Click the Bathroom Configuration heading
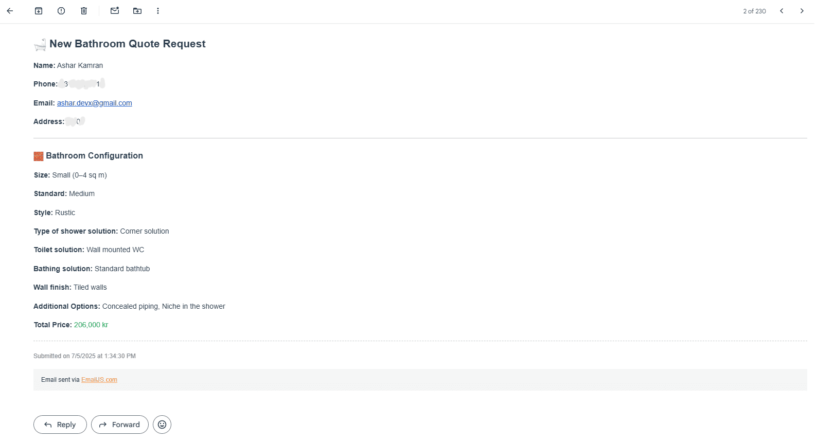Viewport: 816px width, 441px height. pyautogui.click(x=95, y=155)
